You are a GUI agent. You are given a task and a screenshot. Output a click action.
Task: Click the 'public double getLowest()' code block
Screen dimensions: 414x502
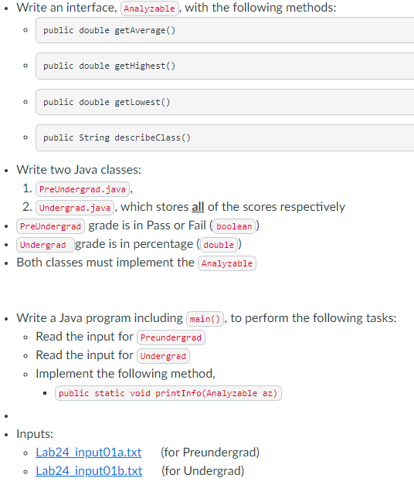225,102
